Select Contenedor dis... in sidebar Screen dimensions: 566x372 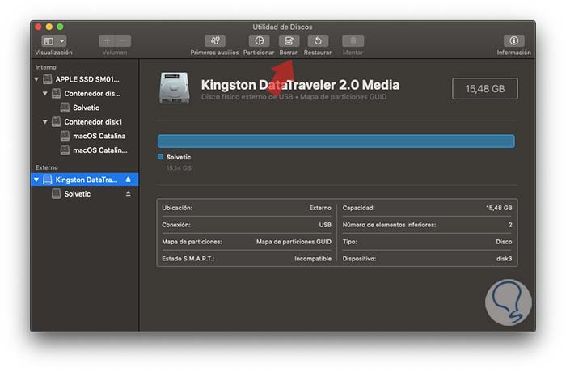tap(85, 94)
